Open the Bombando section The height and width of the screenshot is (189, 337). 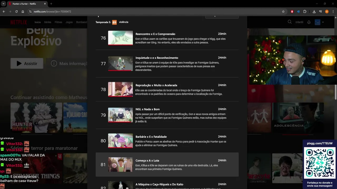tap(82, 22)
